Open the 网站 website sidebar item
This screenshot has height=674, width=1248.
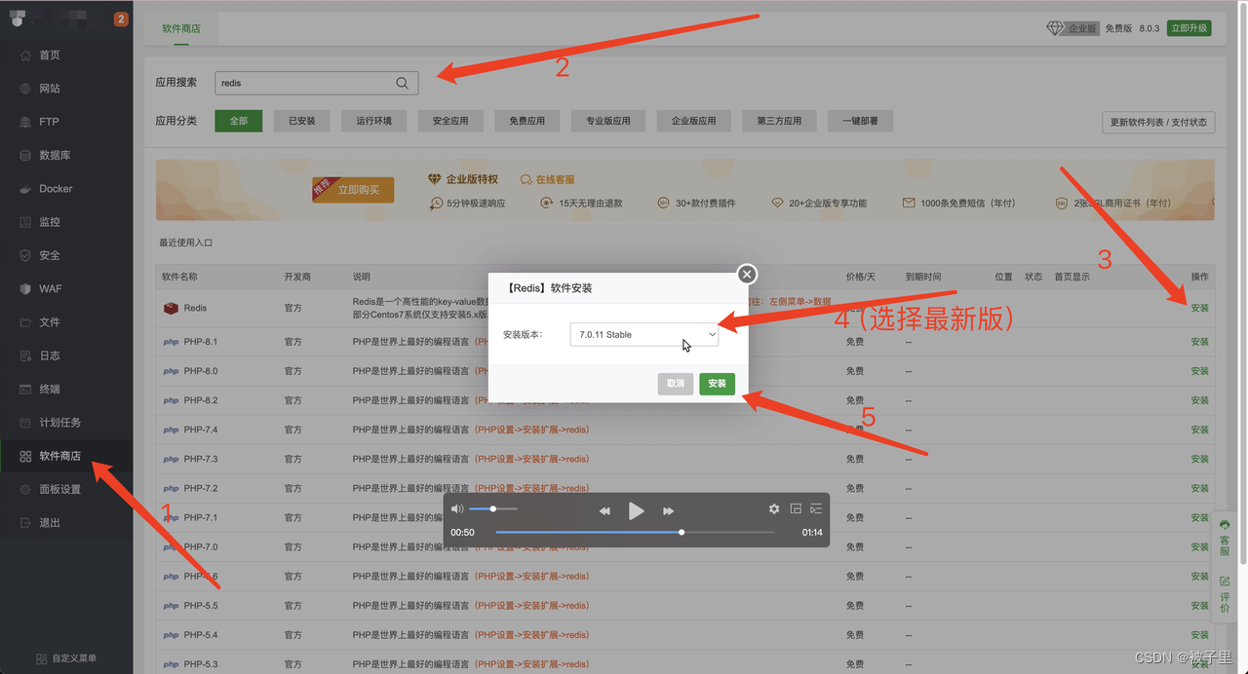pos(49,89)
